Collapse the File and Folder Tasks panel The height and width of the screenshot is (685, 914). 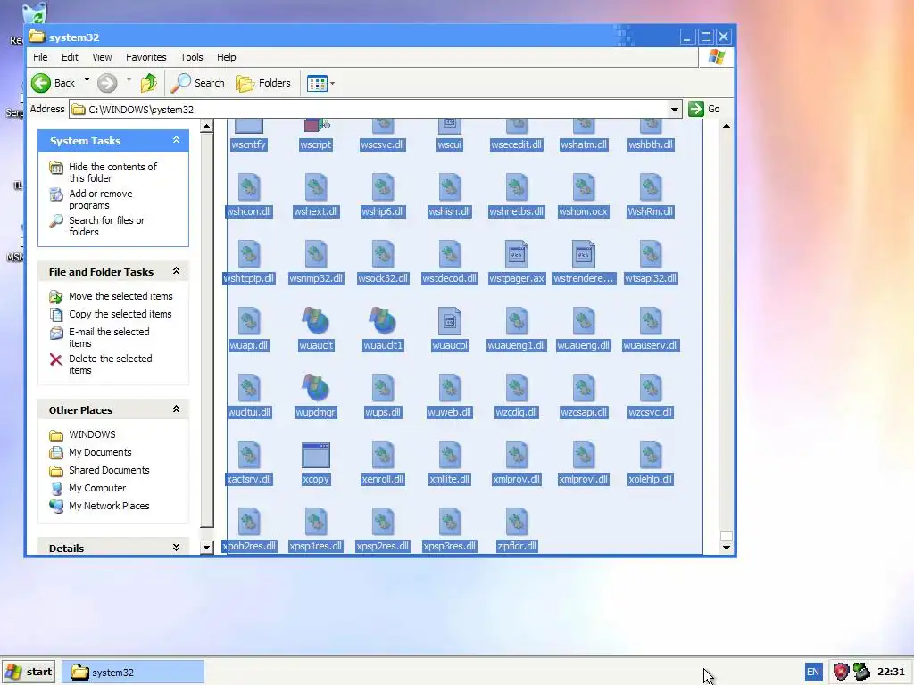[176, 271]
